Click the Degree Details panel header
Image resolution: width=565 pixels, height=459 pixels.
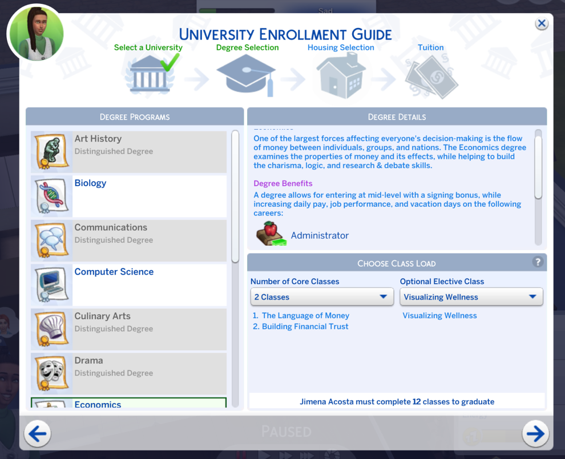[397, 116]
